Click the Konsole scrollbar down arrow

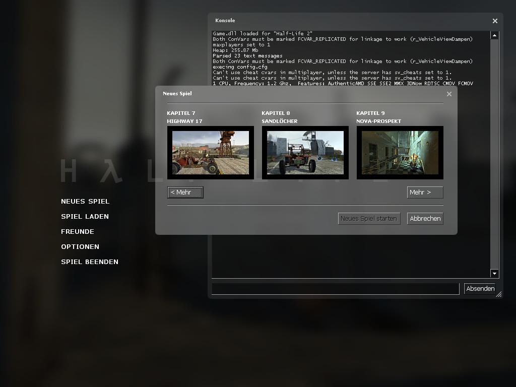494,274
